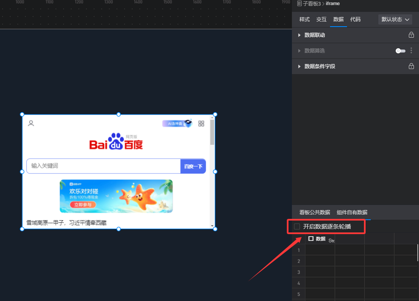Viewport: 419px width, 301px height.
Task: Click the 百度一下 search button
Action: pyautogui.click(x=193, y=166)
